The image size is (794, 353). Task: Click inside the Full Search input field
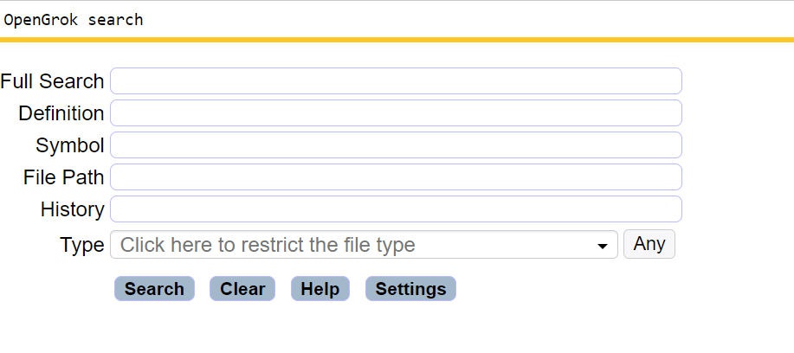coord(396,81)
